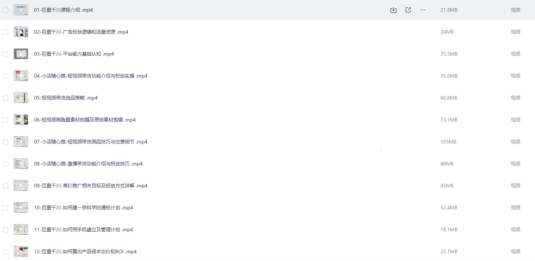Click the 105MB size of file 07

(x=448, y=142)
